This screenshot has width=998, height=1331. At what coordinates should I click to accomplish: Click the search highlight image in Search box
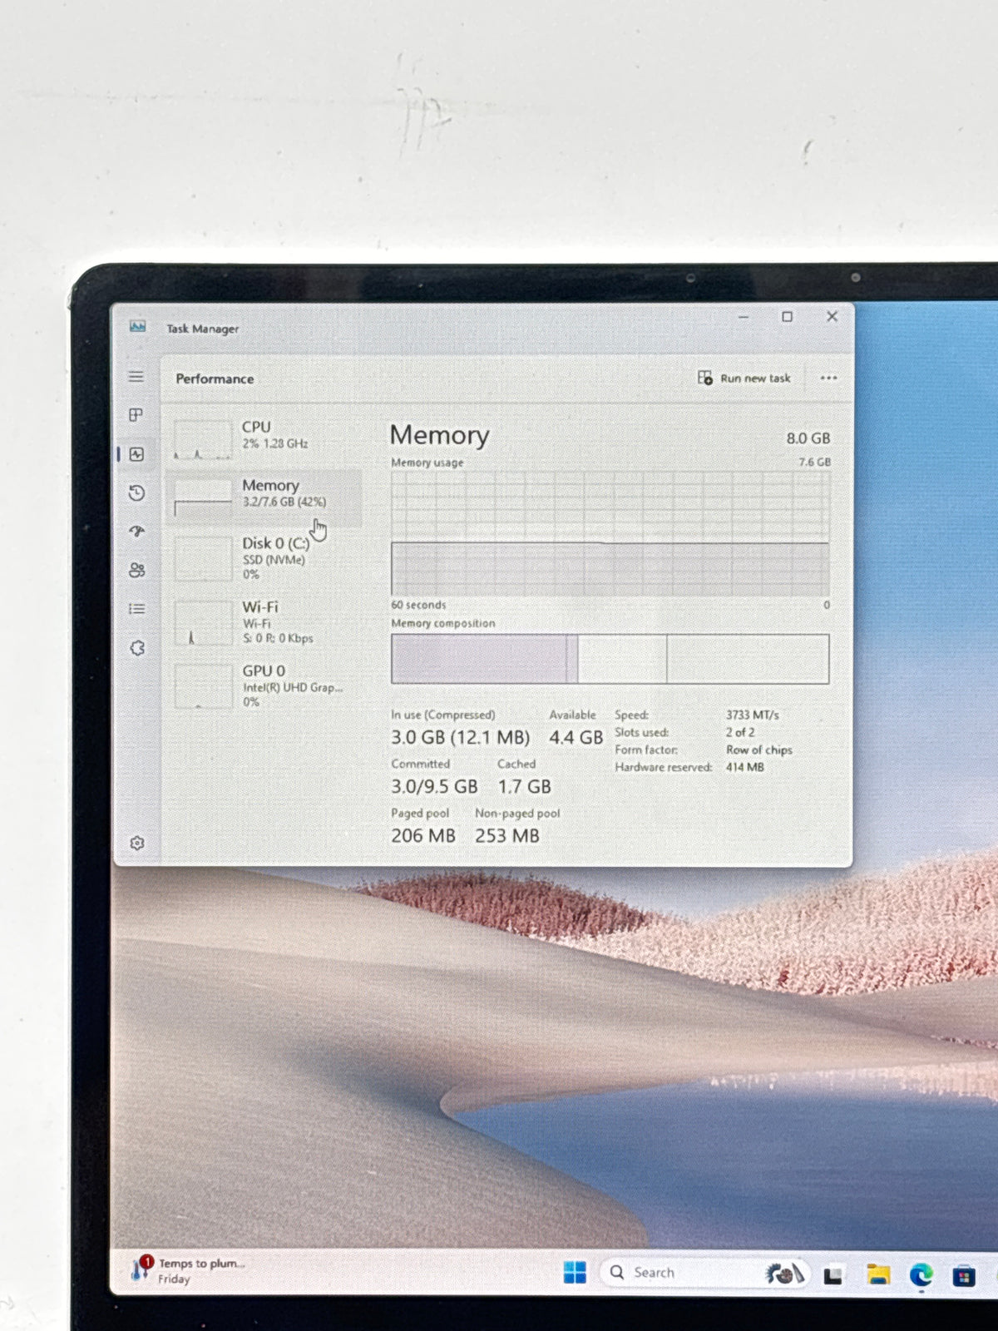tap(783, 1273)
